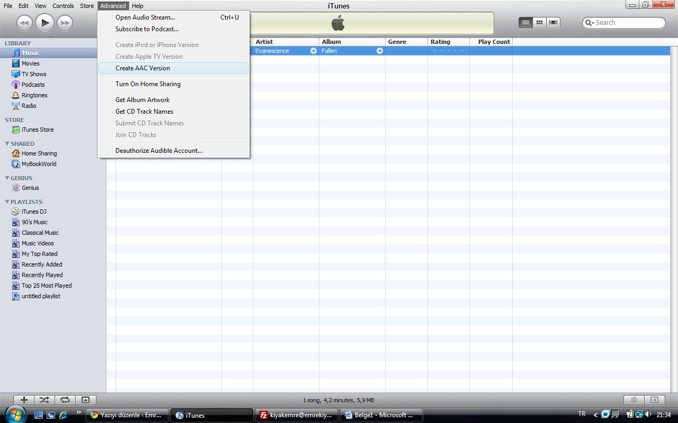
Task: Toggle artwork viewer button
Action: [85, 400]
